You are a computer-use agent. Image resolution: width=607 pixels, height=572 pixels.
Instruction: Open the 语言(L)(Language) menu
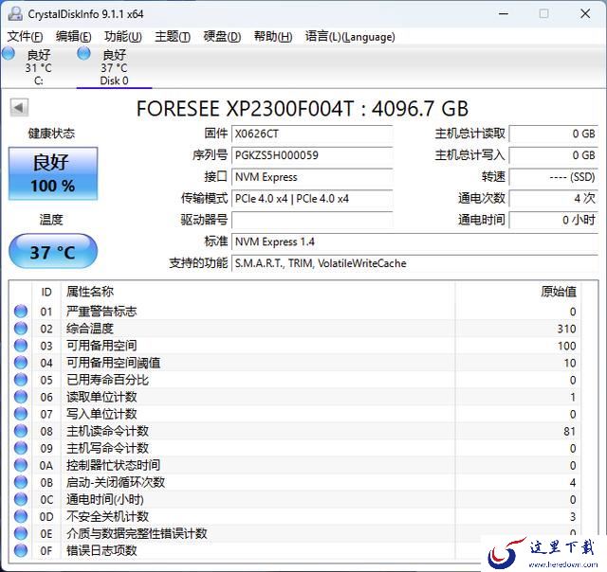[x=350, y=37]
